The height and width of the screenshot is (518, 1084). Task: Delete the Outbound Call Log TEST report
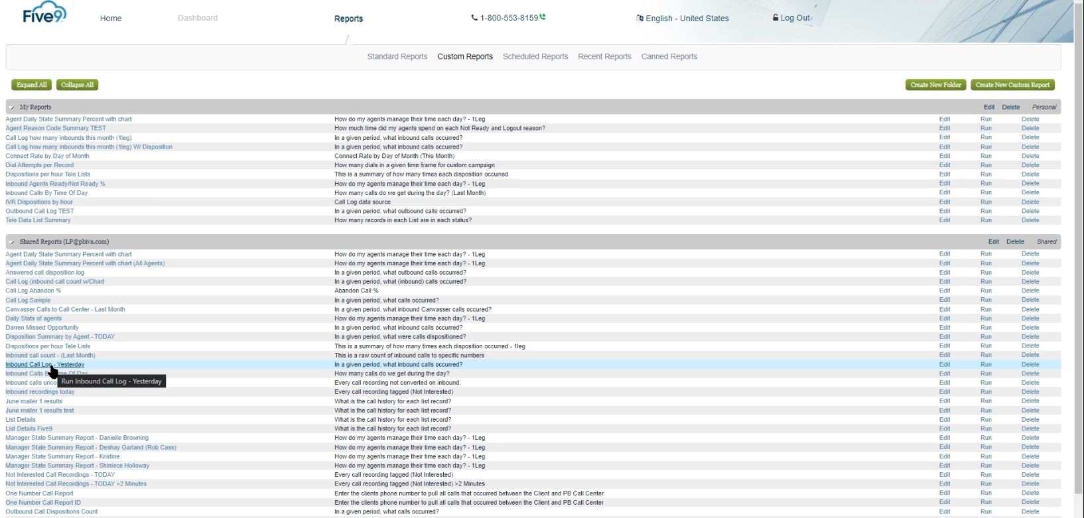[x=1030, y=212]
